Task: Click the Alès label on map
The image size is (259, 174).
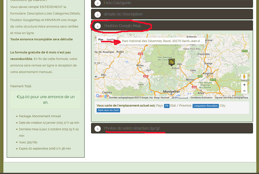Action: 179,64
